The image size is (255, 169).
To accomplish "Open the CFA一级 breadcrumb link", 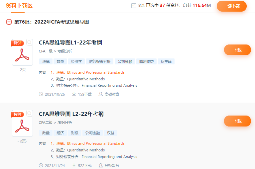I will [x=46, y=51].
